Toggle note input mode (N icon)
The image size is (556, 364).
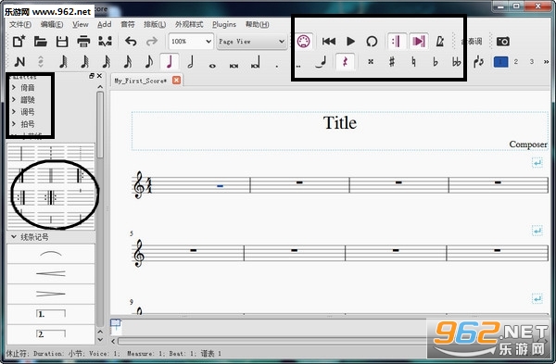tap(19, 62)
